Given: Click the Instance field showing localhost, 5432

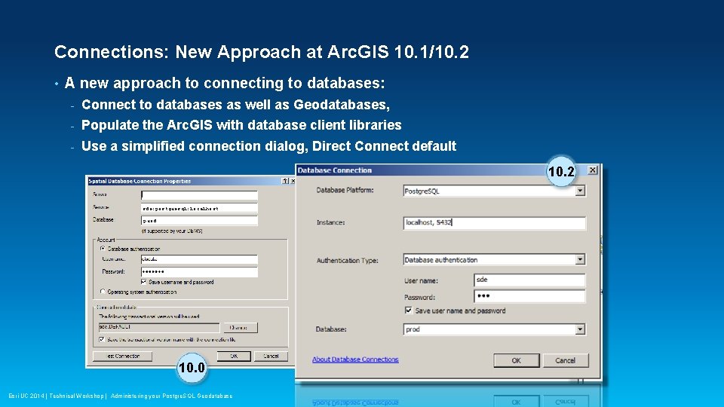Looking at the screenshot, I should [494, 223].
